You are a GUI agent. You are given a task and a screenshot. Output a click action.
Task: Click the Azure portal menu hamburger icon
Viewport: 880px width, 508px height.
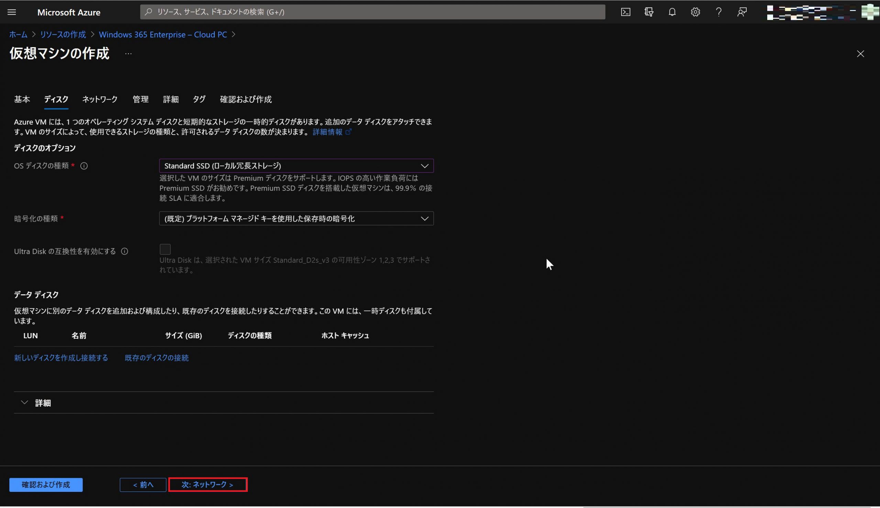coord(11,11)
